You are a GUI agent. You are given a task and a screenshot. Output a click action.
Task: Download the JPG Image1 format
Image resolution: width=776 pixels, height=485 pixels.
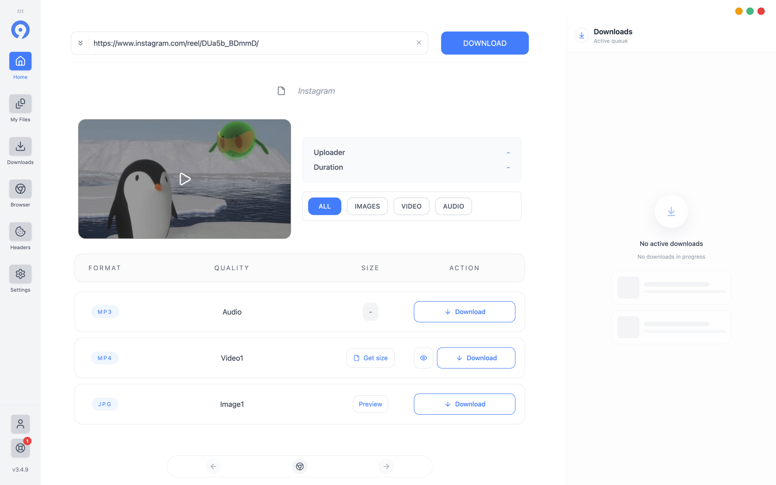(464, 404)
